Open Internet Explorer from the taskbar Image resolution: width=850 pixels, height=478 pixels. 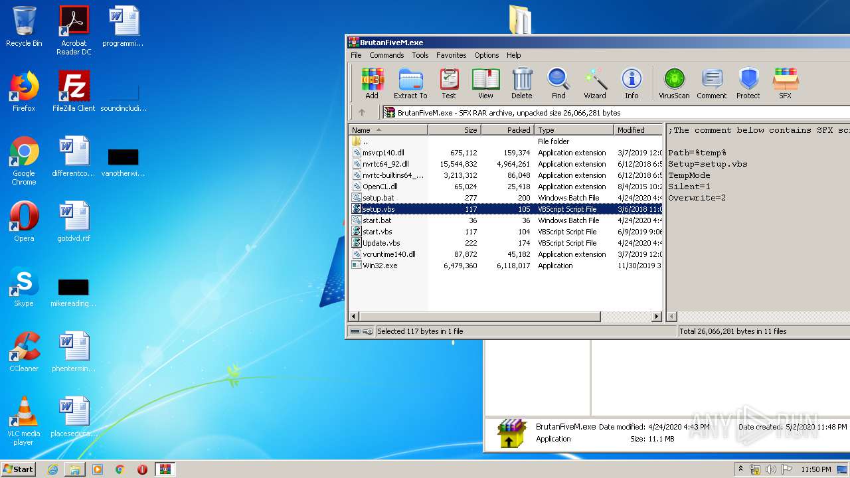(52, 469)
